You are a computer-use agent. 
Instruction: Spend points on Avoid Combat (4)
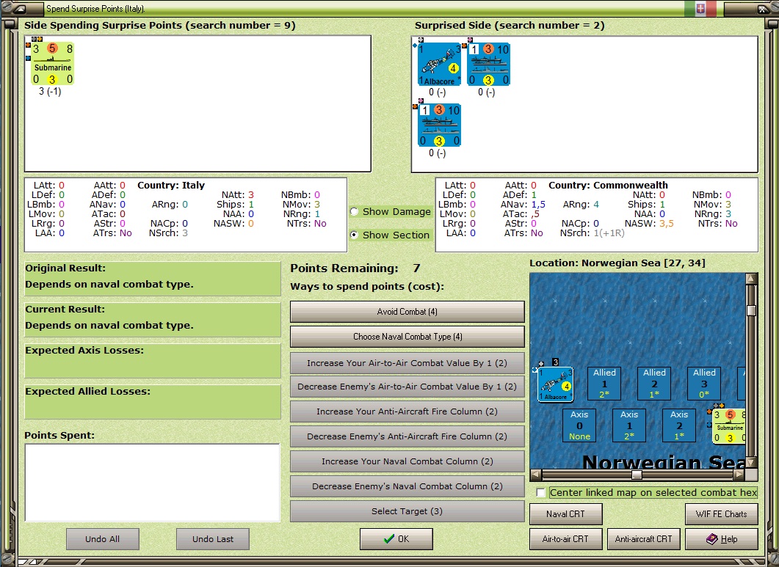[x=407, y=312]
